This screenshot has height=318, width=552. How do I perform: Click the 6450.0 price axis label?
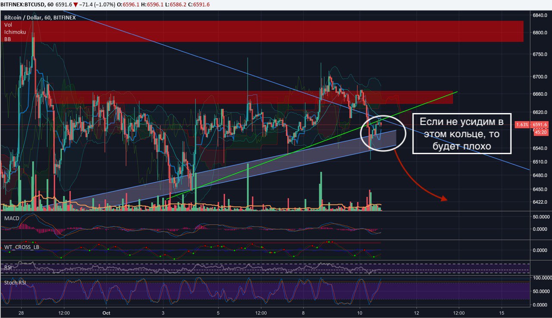point(541,189)
